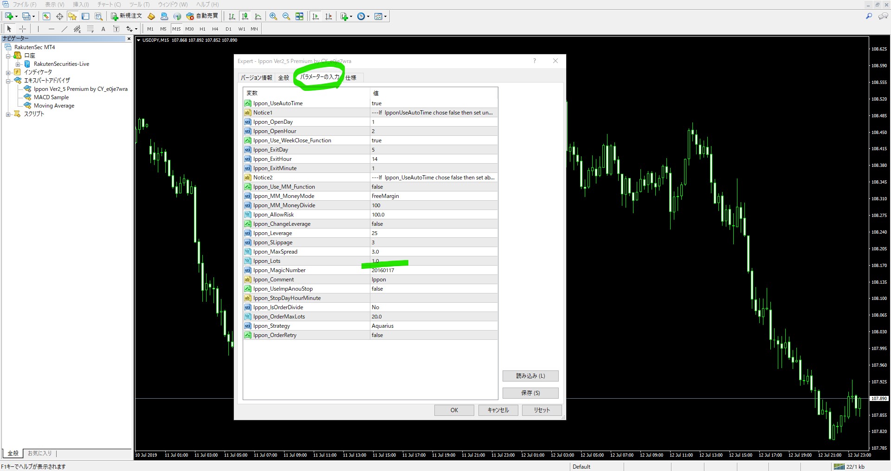Open the periods clock icon
891x471 pixels.
(361, 16)
